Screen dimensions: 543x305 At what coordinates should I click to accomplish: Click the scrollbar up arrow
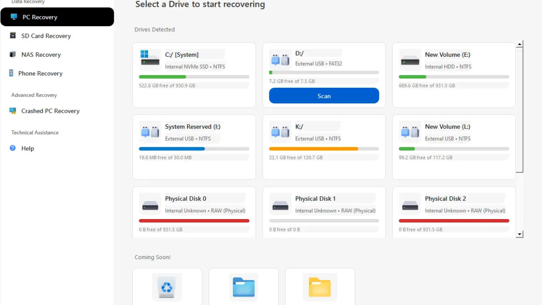(x=519, y=44)
